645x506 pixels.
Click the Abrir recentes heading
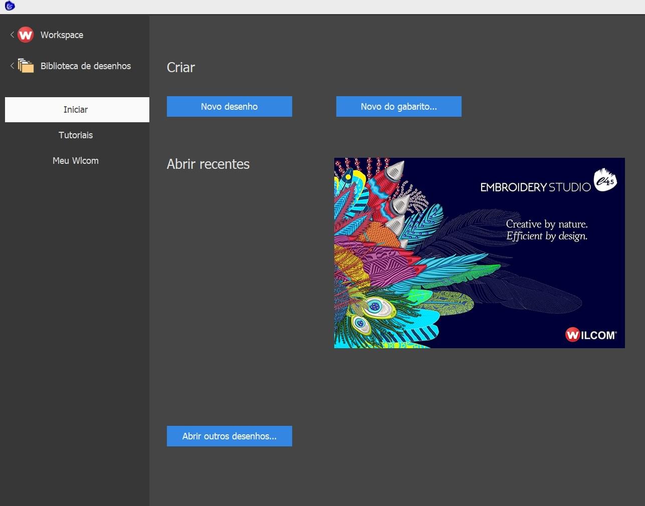(x=208, y=164)
